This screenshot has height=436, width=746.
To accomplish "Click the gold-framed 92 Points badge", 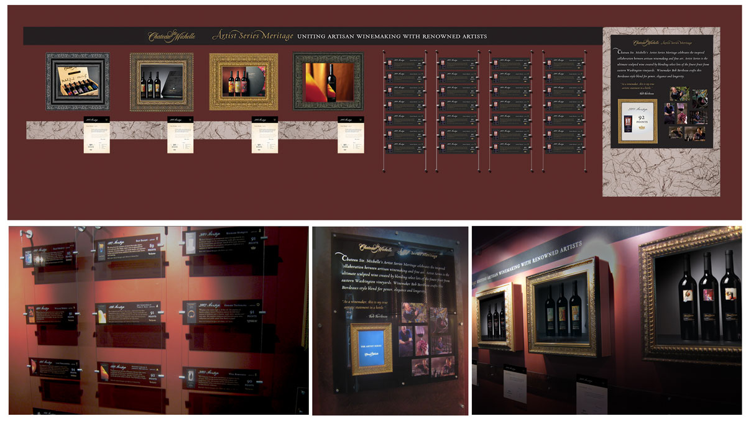I will [637, 120].
